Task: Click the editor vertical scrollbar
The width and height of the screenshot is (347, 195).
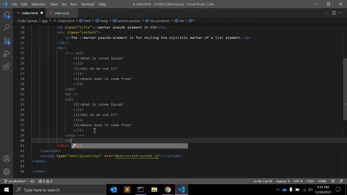Action: tap(345, 89)
